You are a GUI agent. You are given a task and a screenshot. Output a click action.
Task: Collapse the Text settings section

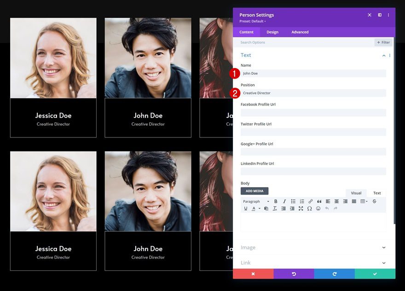383,55
